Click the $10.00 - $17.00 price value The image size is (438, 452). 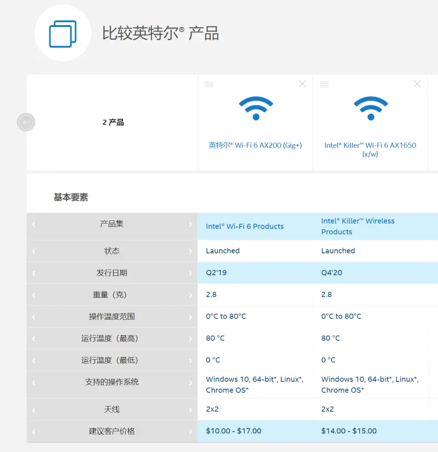click(x=233, y=431)
